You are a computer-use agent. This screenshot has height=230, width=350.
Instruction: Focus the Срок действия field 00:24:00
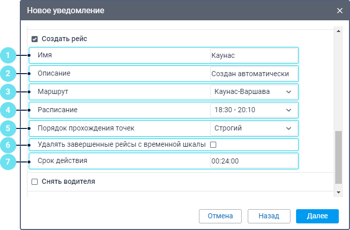point(253,161)
